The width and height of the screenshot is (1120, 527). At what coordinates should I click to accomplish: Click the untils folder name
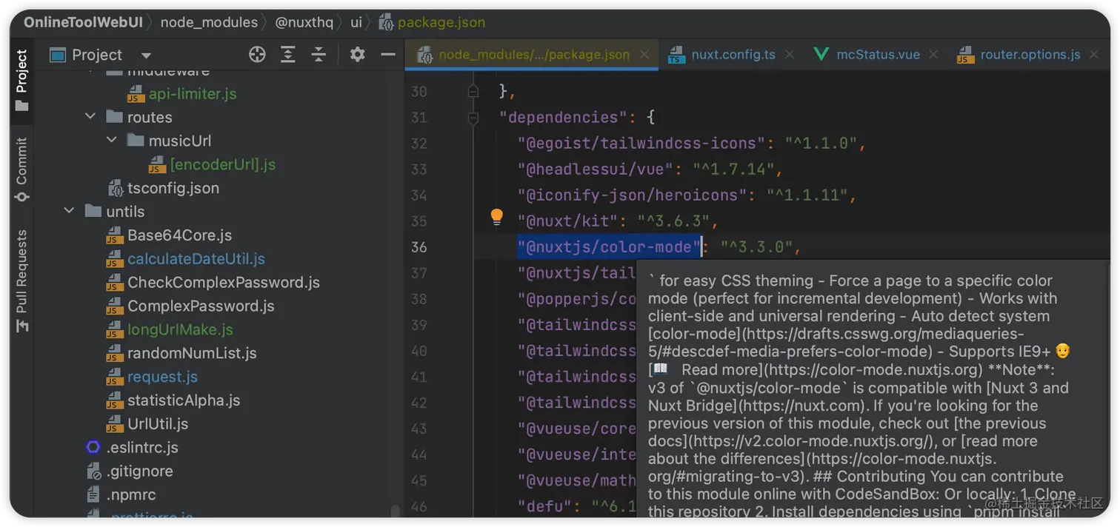pos(125,211)
